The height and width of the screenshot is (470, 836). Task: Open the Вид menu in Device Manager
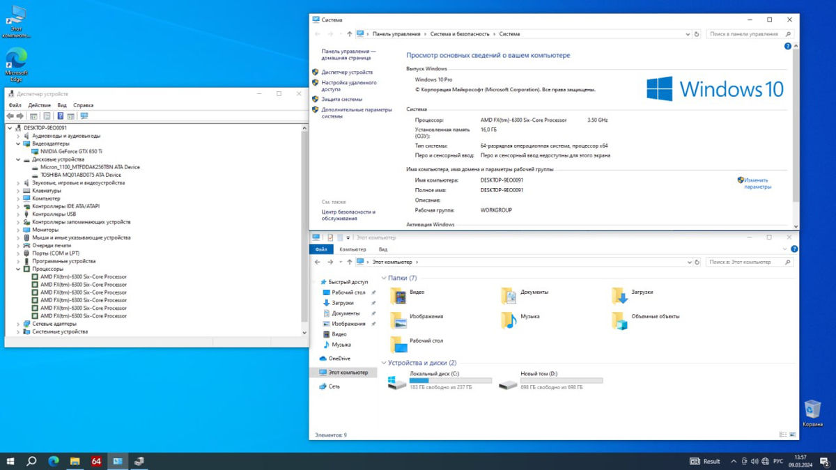[62, 105]
